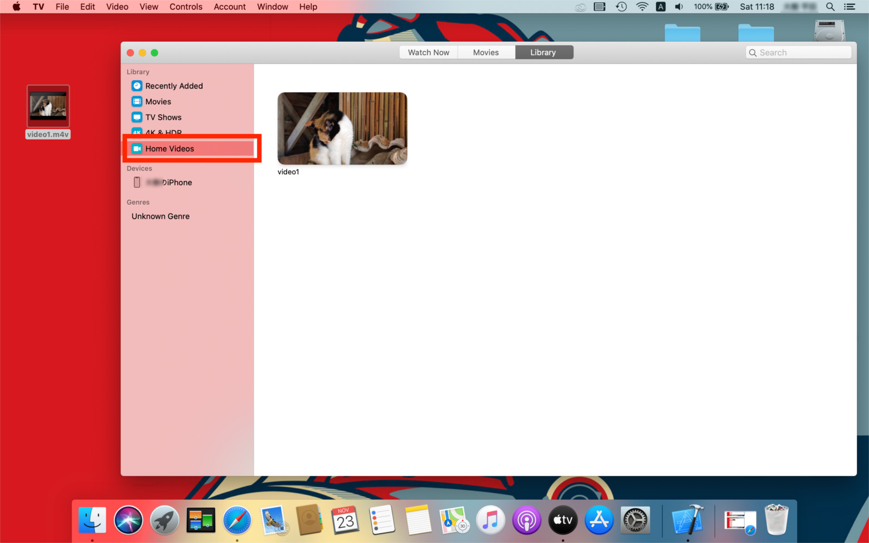Viewport: 869px width, 543px height.
Task: Open System Preferences from the Dock
Action: click(x=635, y=520)
